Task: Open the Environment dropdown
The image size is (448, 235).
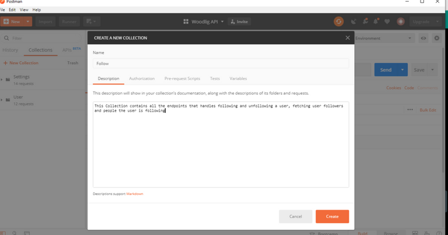Action: (384, 38)
